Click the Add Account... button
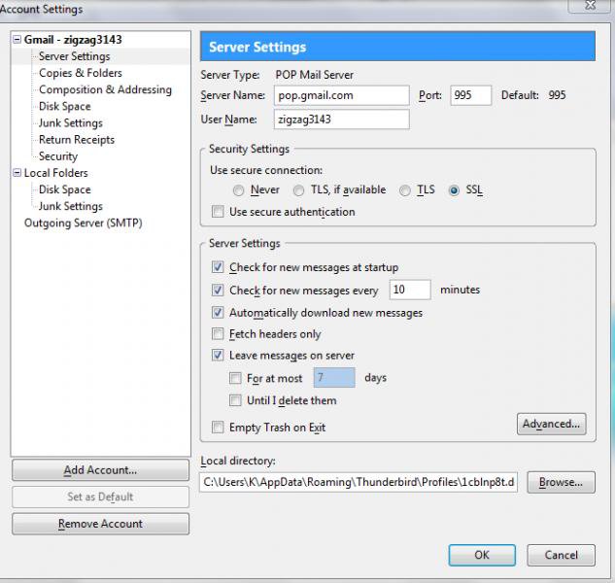Viewport: 615px width, 583px height. pyautogui.click(x=100, y=470)
